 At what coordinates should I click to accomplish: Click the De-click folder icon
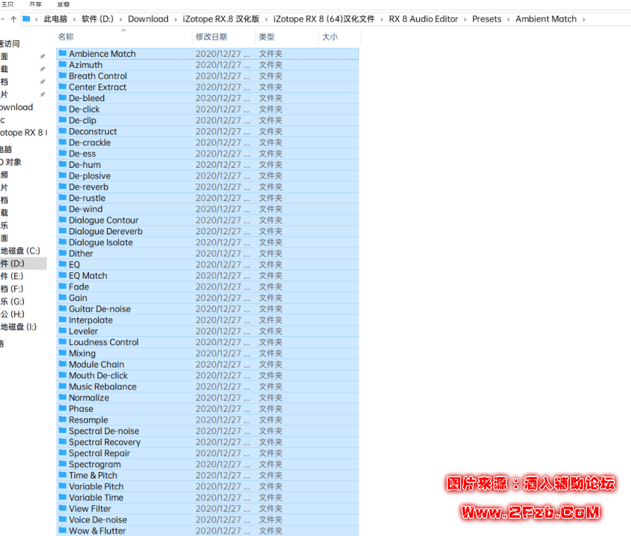point(62,109)
